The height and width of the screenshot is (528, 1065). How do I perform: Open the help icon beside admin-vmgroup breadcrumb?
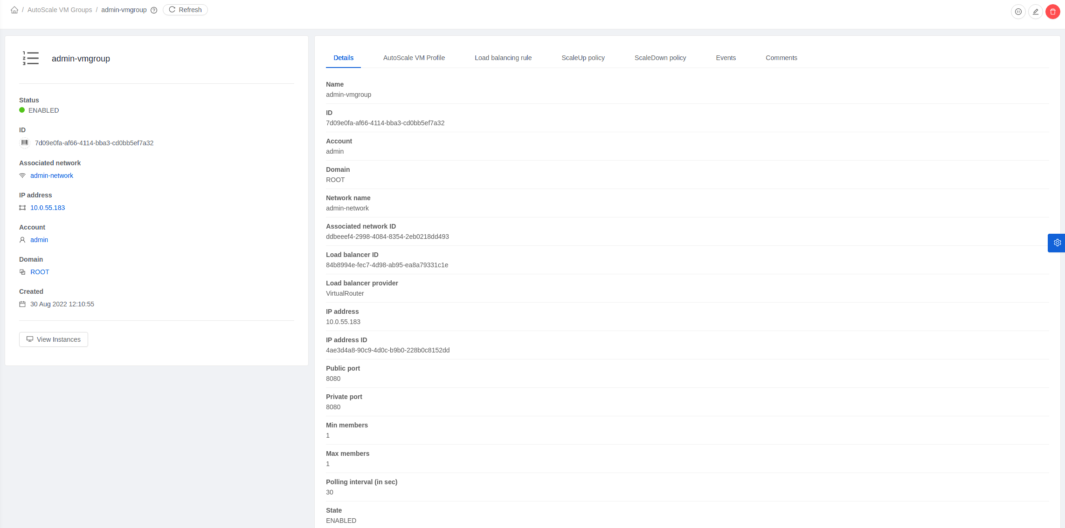click(154, 10)
